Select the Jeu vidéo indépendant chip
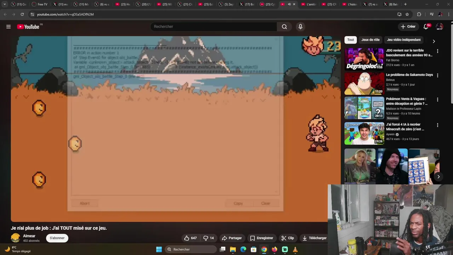The width and height of the screenshot is (453, 255). click(x=404, y=40)
